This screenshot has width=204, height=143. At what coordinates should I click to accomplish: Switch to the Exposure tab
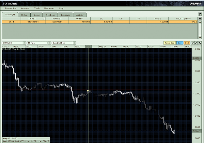click(x=65, y=15)
